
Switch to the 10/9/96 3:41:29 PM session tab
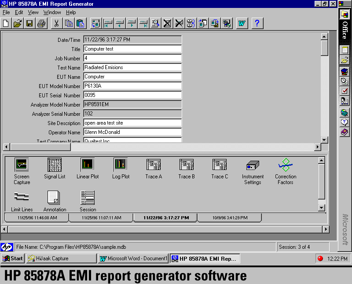pos(230,218)
